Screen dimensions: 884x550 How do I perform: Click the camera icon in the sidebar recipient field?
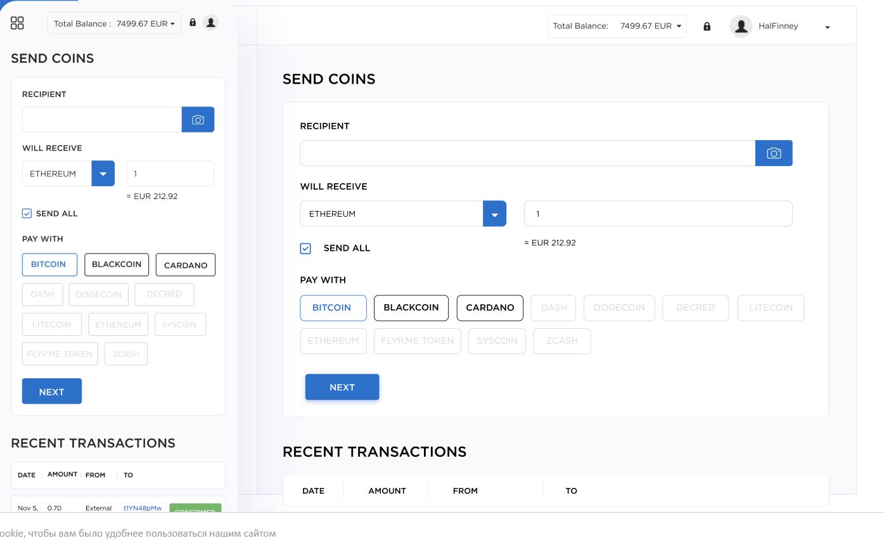tap(198, 119)
